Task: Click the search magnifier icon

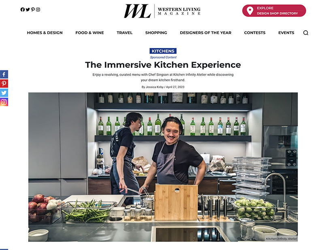Action: click(306, 33)
